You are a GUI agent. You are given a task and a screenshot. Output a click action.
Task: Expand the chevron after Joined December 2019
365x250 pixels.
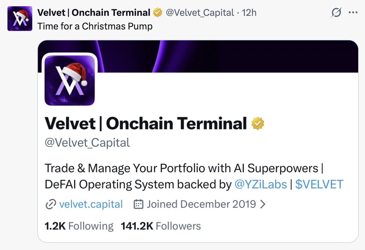pos(263,204)
